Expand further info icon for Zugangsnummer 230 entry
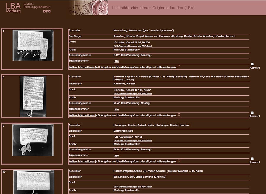 [x=179, y=161]
